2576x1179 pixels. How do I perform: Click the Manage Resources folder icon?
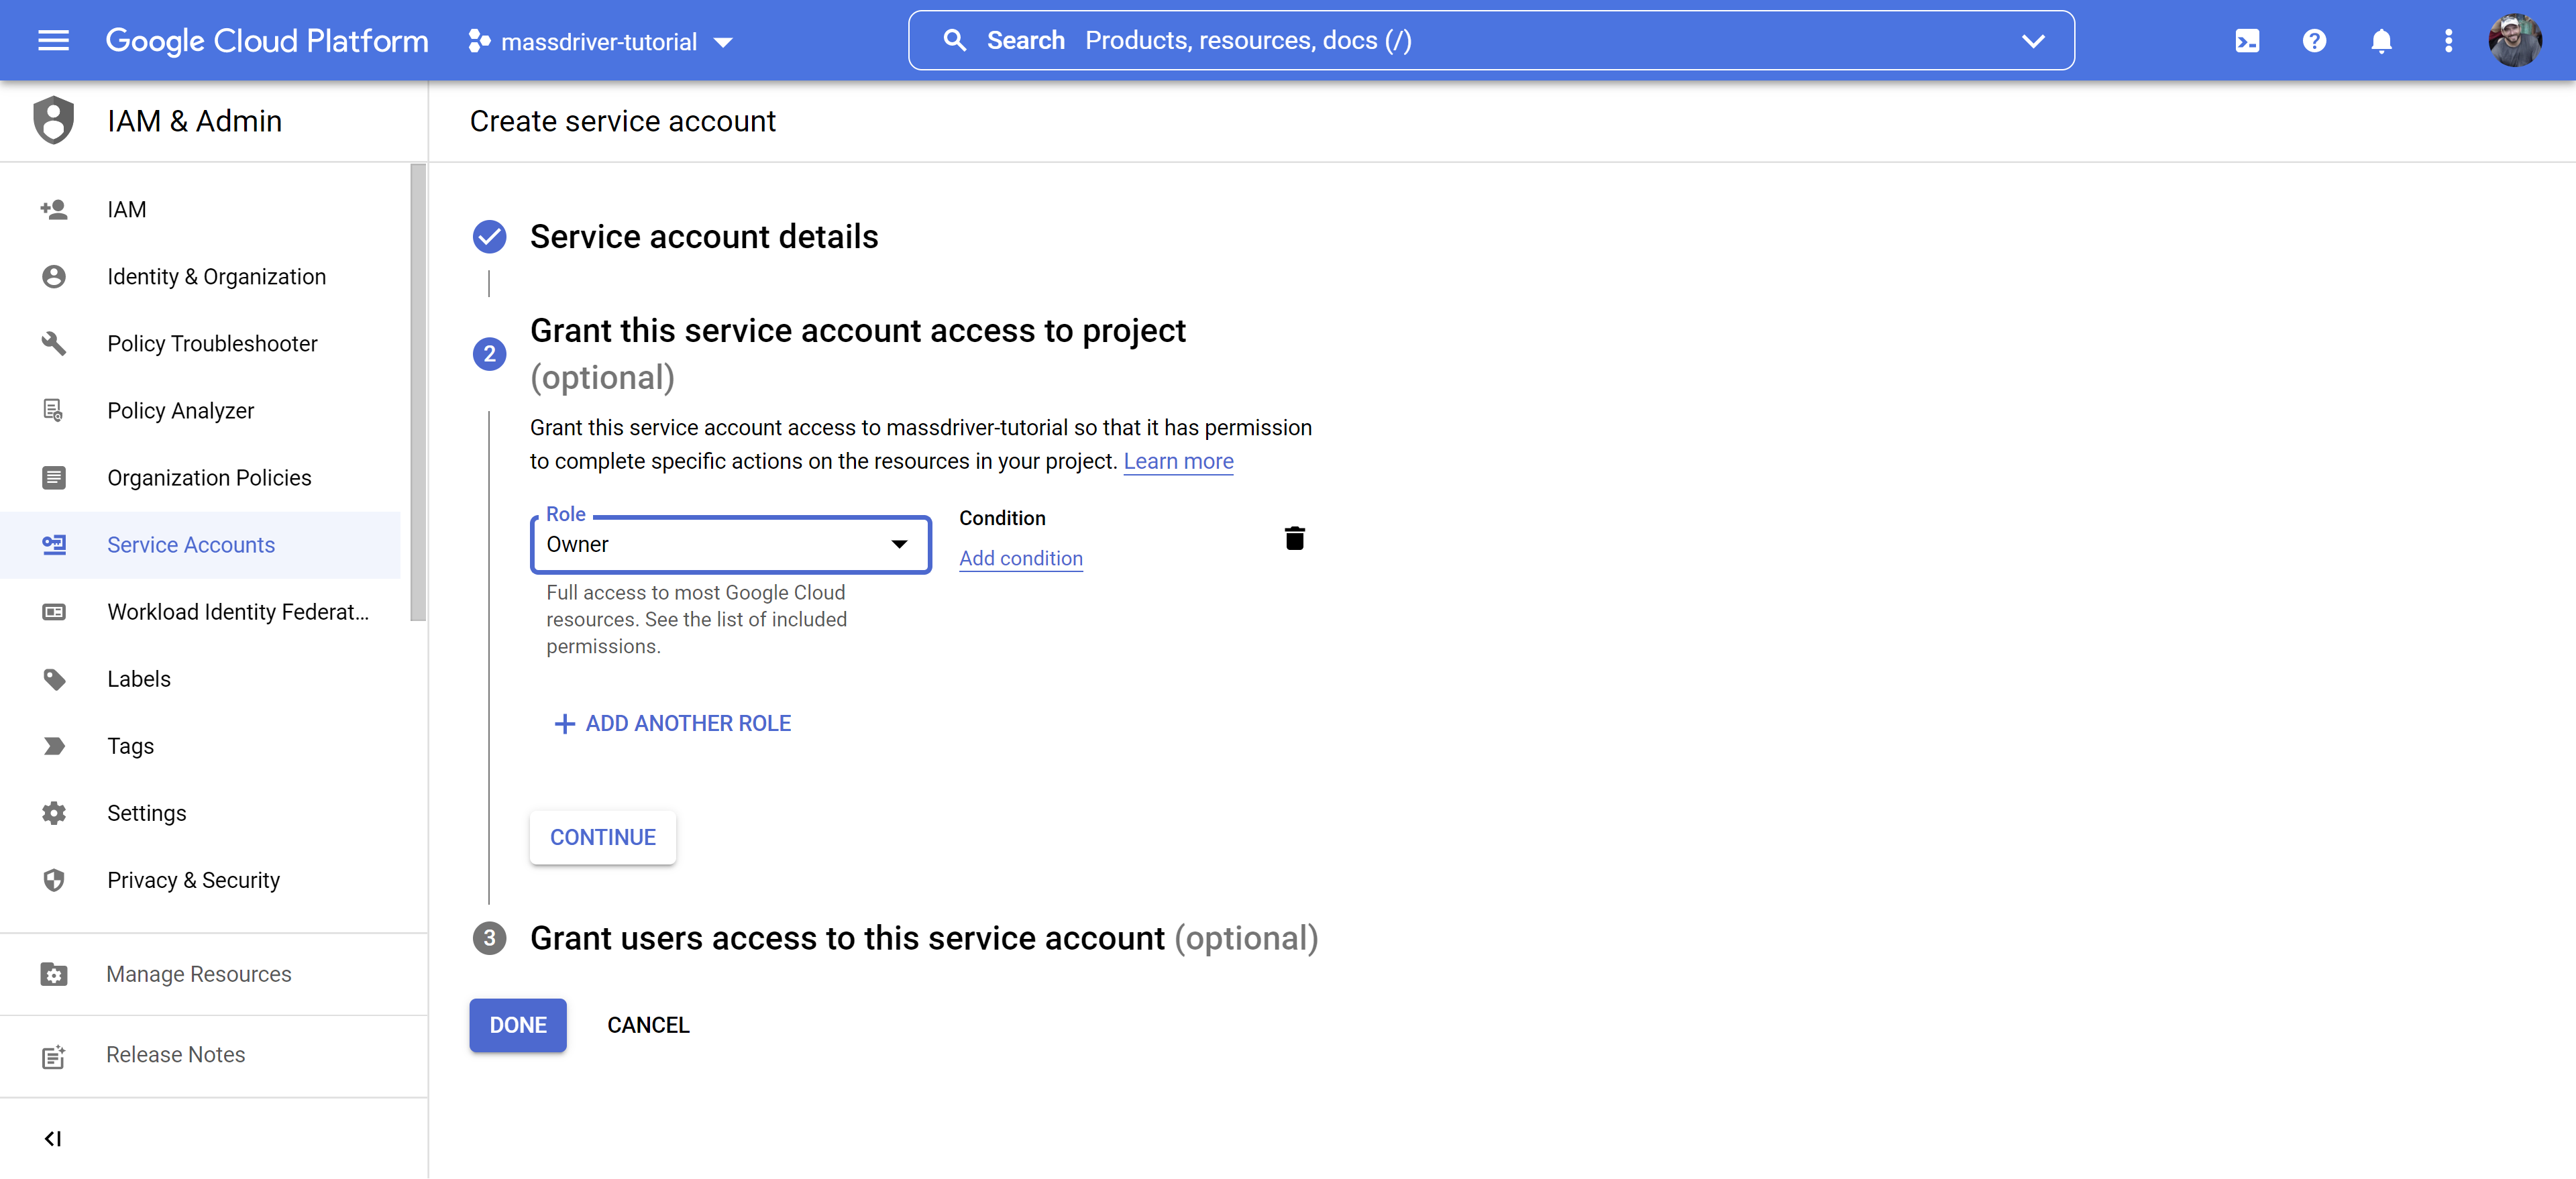54,974
